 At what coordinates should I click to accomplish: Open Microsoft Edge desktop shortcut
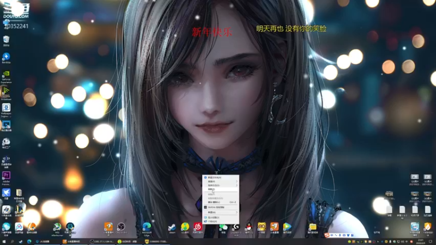pos(147,229)
